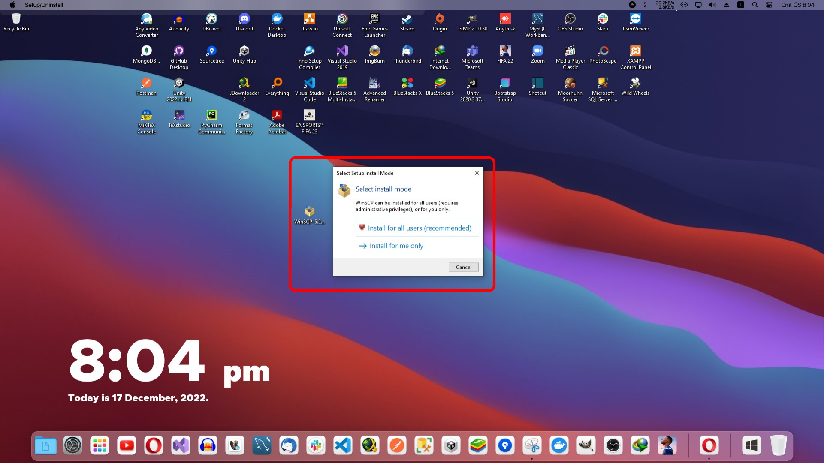Open the control center toggles icon in menu bar
The width and height of the screenshot is (824, 463).
coord(769,5)
